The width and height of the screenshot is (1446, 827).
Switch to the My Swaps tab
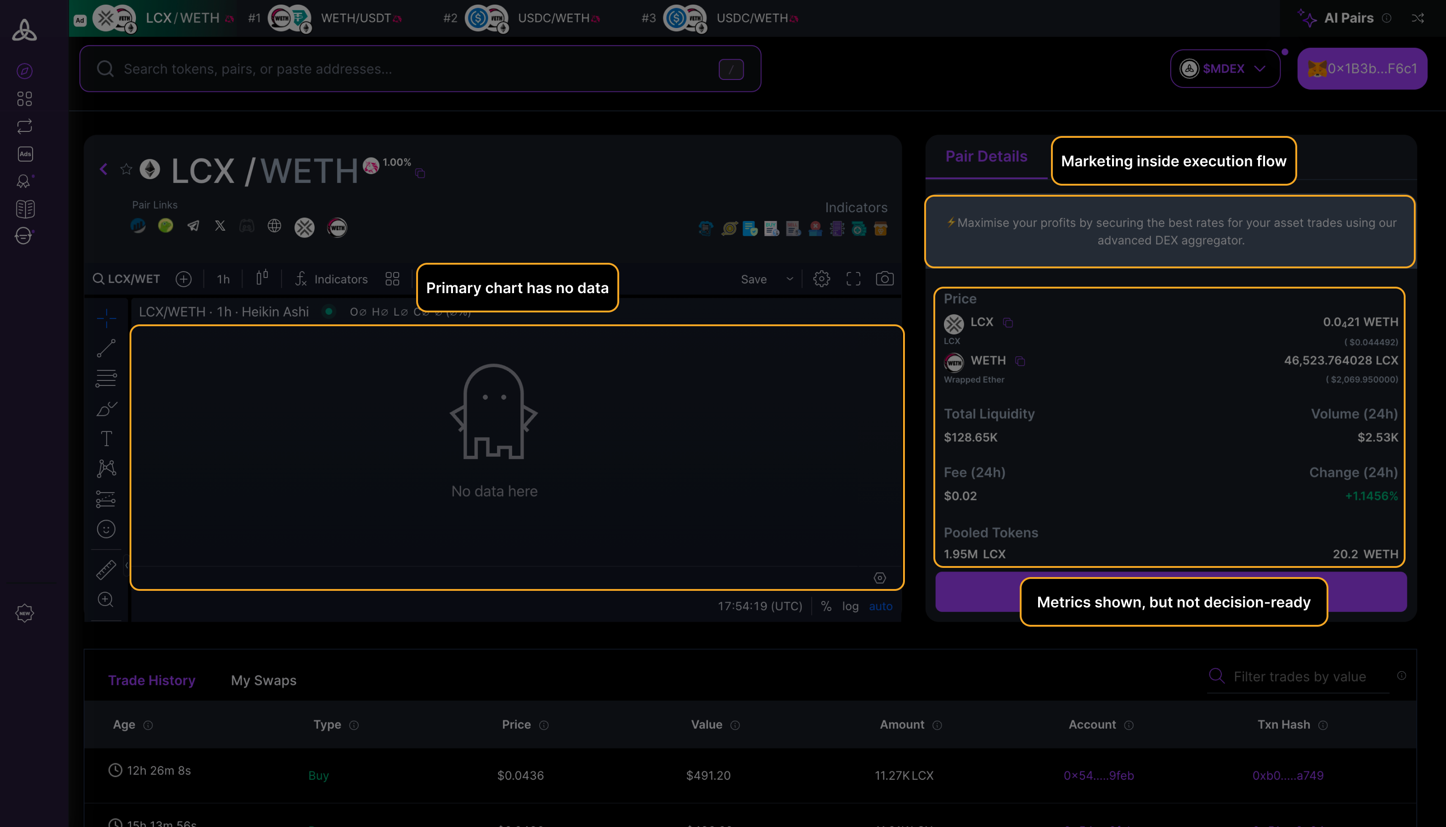[x=263, y=680]
